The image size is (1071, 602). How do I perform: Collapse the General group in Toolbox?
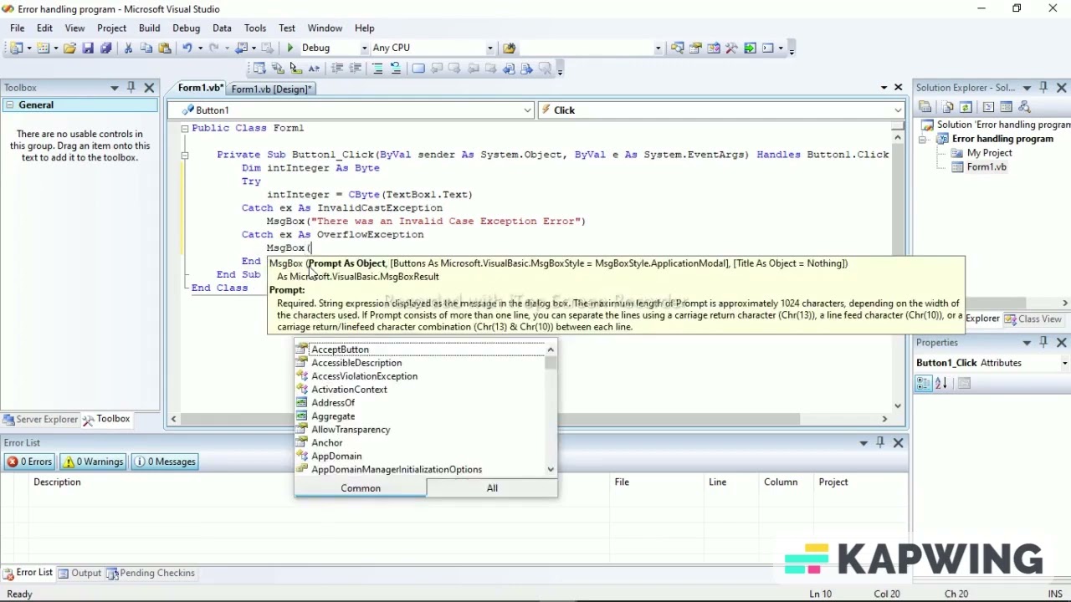[x=10, y=105]
